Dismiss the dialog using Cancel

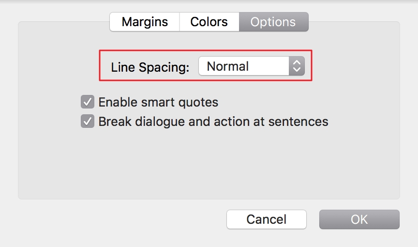[x=267, y=219]
